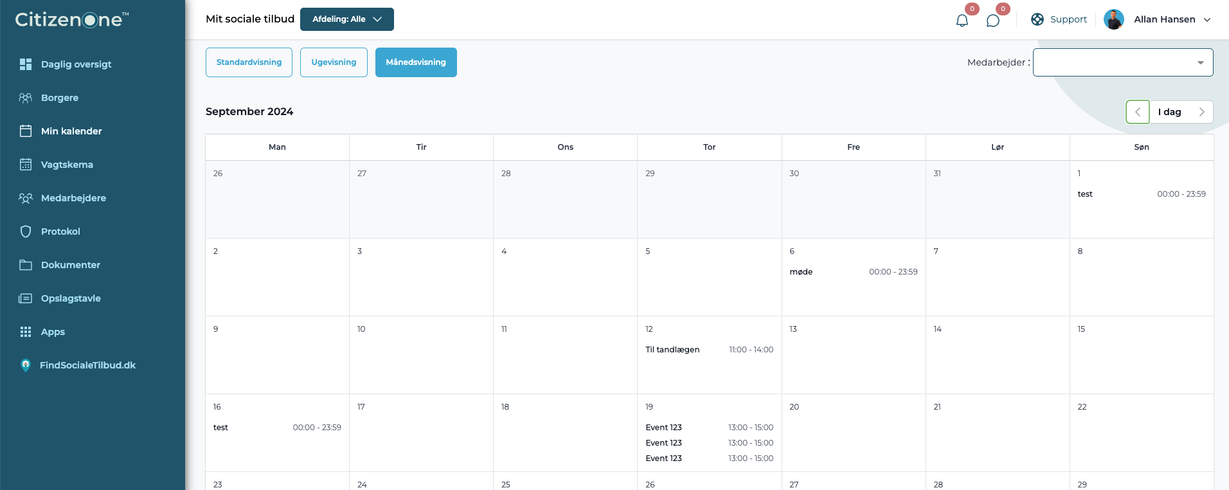
Task: Open the møde event on September 6
Action: [x=854, y=272]
